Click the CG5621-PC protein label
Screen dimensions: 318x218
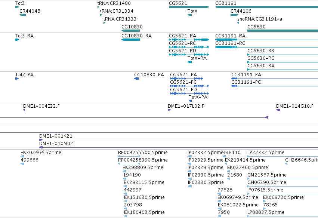[x=183, y=82]
